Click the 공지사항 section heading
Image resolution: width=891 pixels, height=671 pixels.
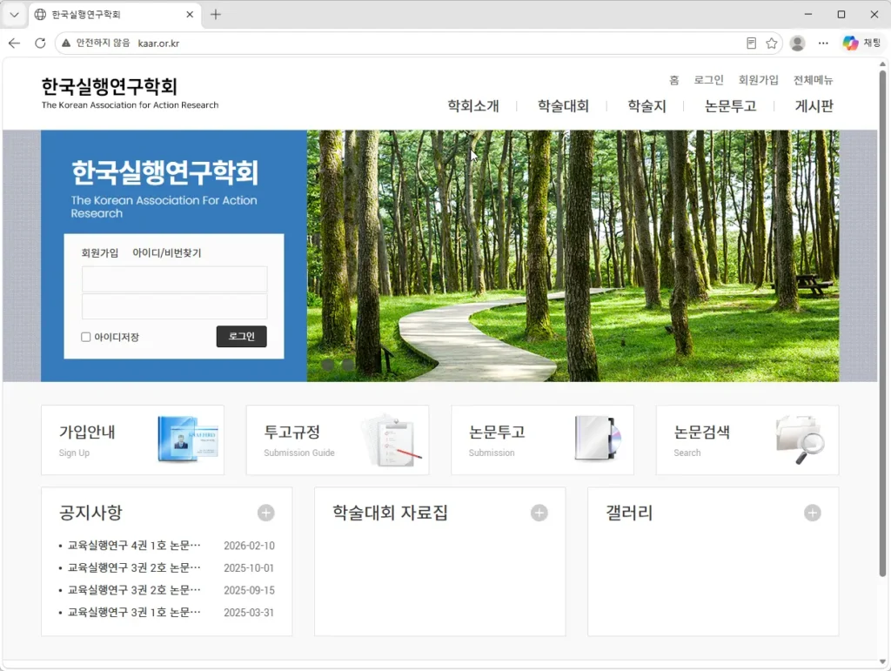[90, 513]
